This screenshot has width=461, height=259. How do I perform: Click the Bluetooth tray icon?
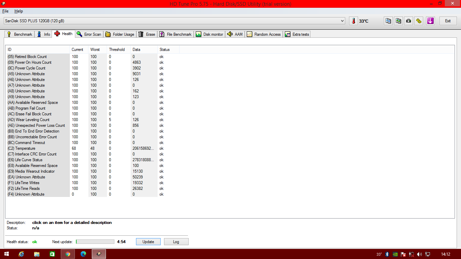[x=387, y=254]
